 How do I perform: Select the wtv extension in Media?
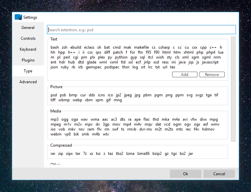click(x=106, y=134)
